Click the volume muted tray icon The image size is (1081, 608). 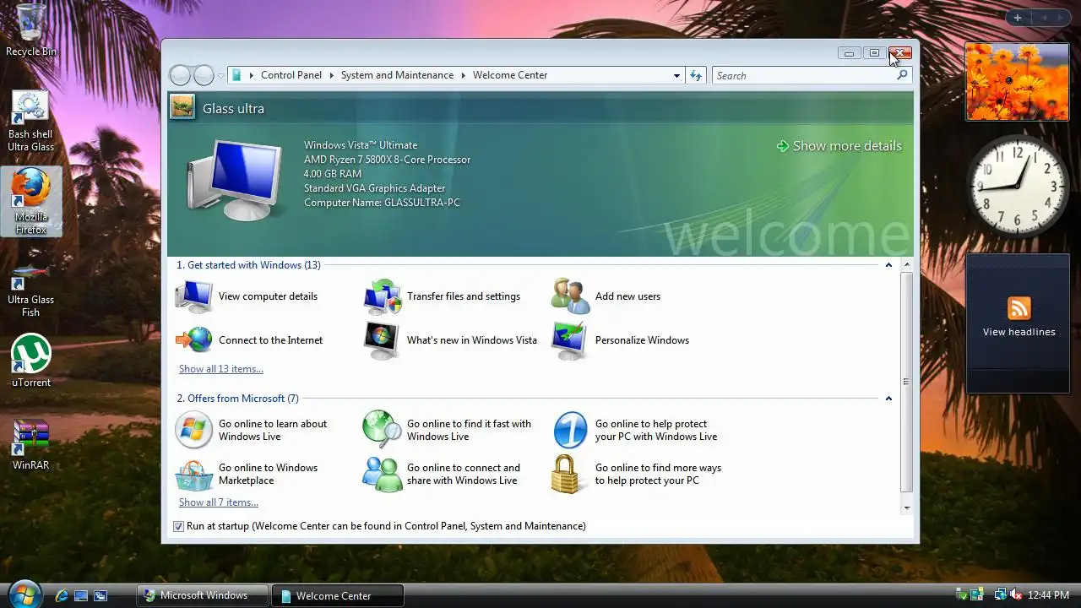(x=1014, y=595)
